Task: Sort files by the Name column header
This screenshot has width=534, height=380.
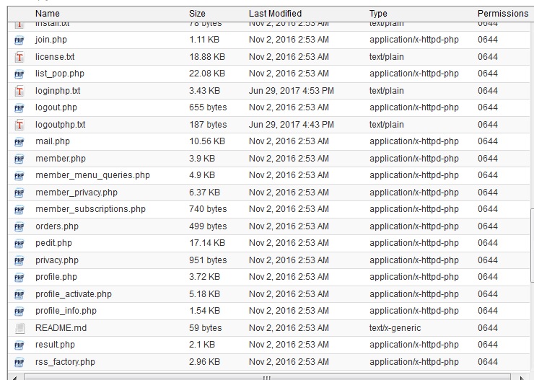Action: (48, 13)
